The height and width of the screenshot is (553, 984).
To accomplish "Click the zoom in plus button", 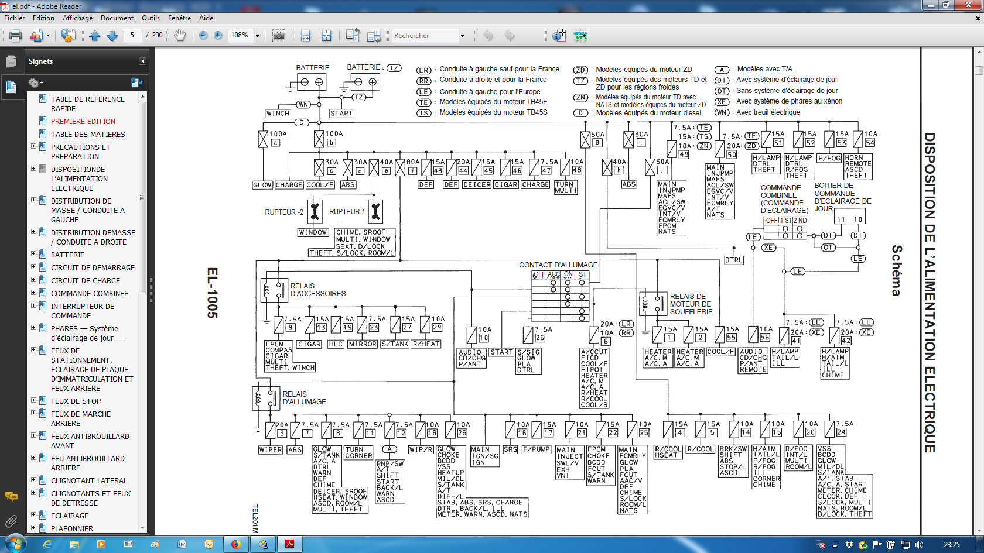I will click(218, 36).
